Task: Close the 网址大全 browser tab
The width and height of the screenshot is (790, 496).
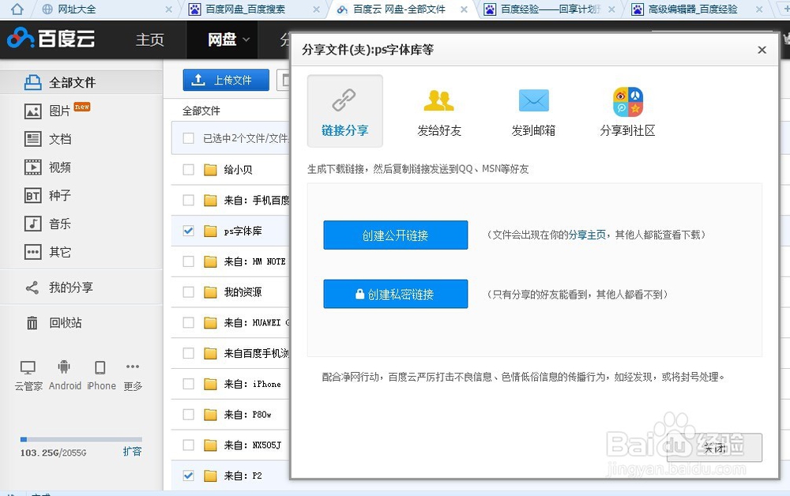Action: click(x=169, y=9)
